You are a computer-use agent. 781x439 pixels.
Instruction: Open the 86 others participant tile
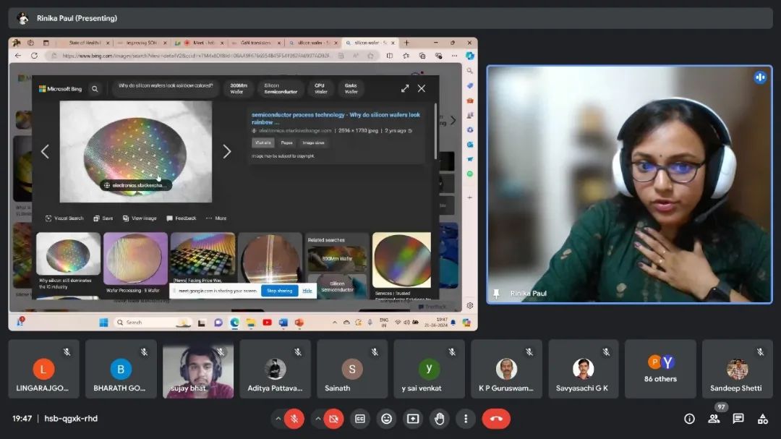coord(660,369)
